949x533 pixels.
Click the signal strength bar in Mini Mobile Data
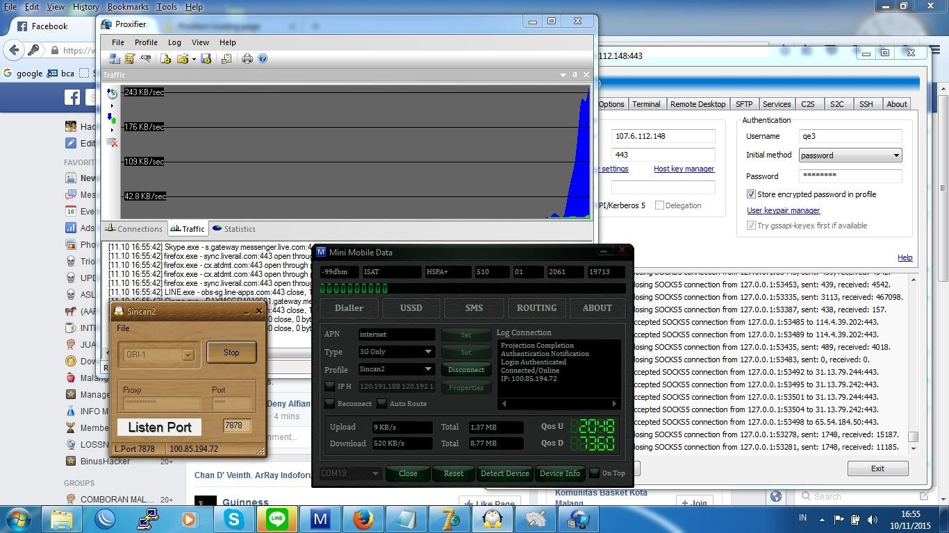472,288
